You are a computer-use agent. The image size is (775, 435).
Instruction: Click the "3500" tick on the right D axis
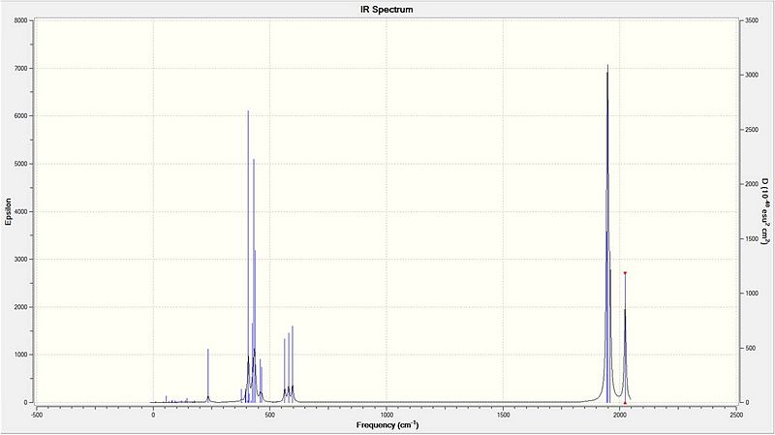[752, 20]
